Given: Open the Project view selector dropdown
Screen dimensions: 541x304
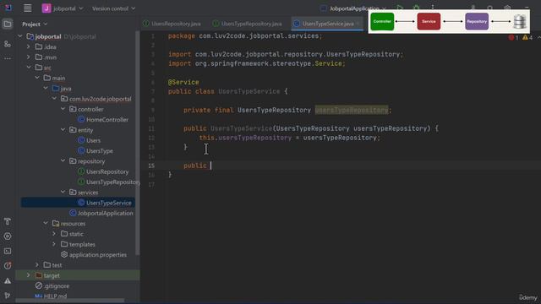Looking at the screenshot, I should [35, 24].
